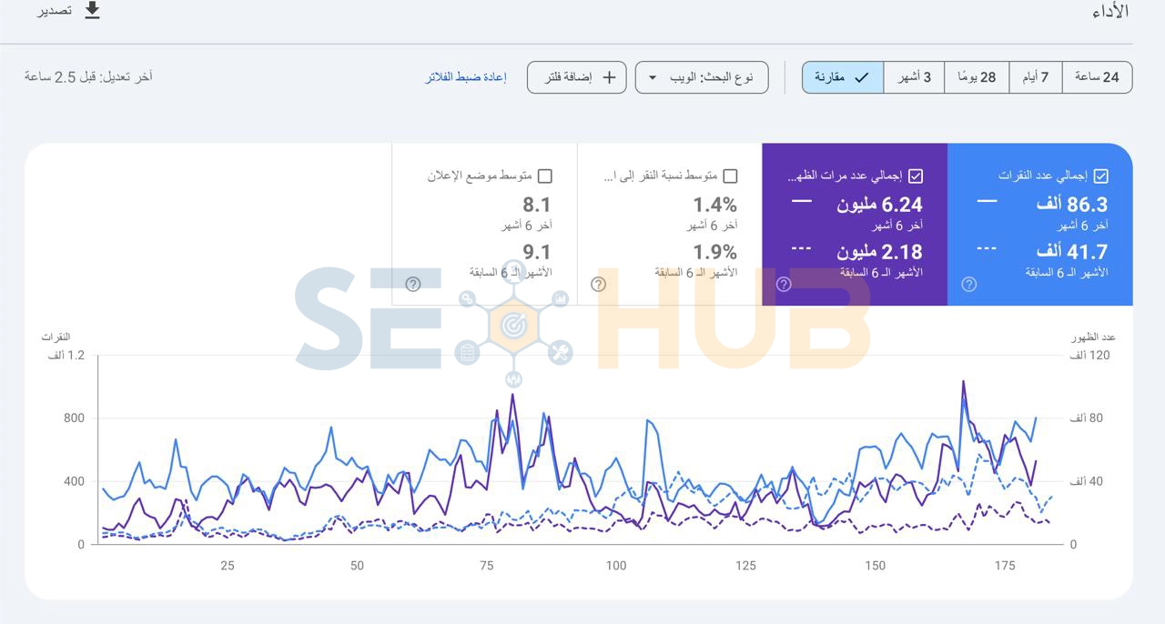This screenshot has width=1165, height=624.
Task: Select the 7 أيام date range tab
Action: point(1035,77)
